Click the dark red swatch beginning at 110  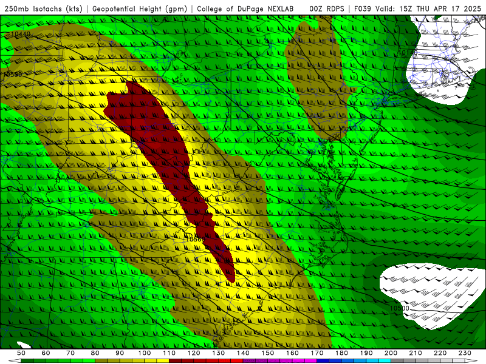(x=176, y=361)
